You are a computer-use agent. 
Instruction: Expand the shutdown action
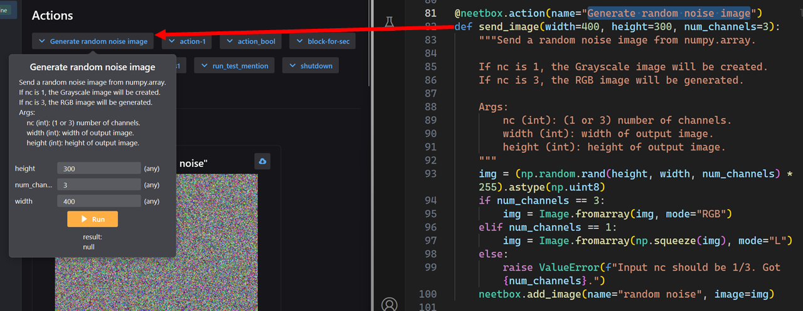[x=310, y=66]
